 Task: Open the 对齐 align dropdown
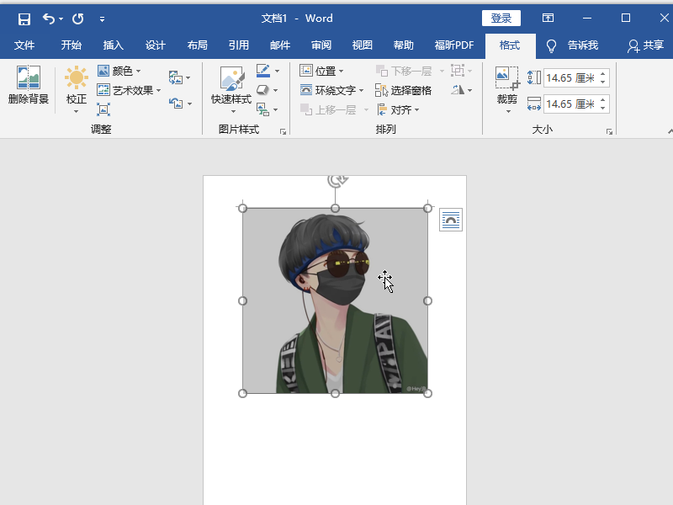click(398, 110)
